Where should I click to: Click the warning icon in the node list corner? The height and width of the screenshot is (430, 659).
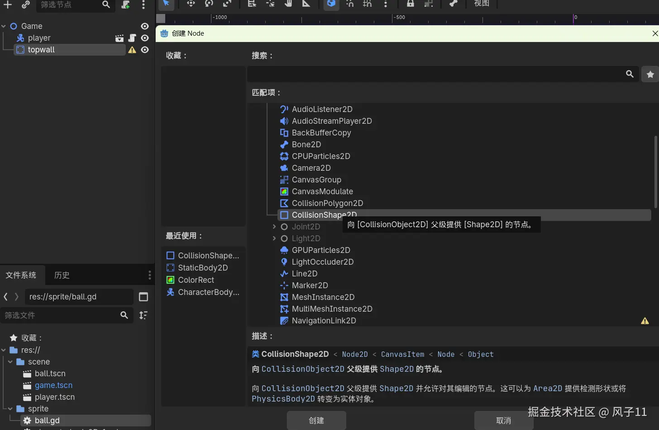(x=645, y=321)
